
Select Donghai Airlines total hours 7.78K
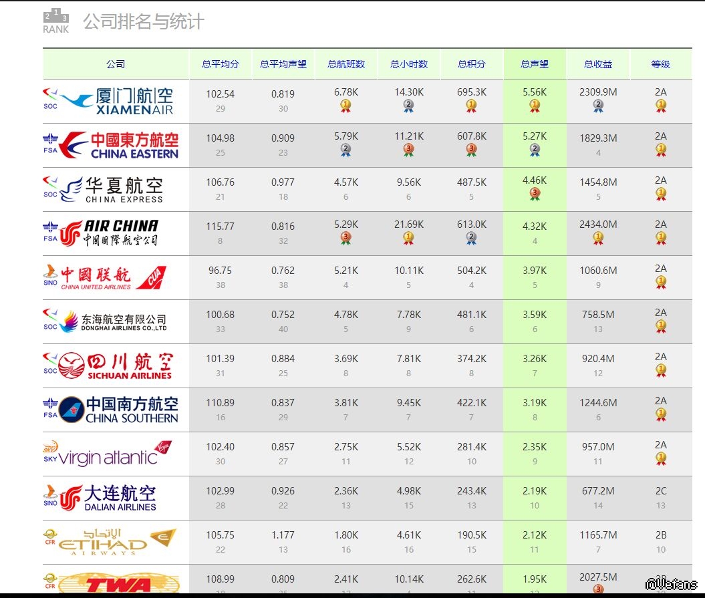click(x=409, y=315)
